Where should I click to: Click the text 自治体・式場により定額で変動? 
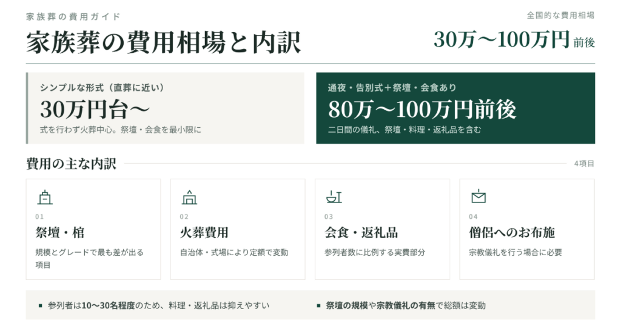click(x=234, y=253)
